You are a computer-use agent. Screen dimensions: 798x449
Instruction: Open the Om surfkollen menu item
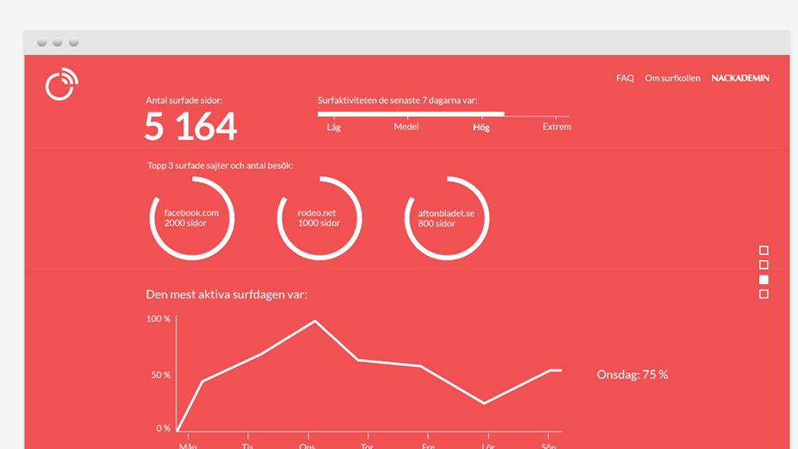[672, 78]
